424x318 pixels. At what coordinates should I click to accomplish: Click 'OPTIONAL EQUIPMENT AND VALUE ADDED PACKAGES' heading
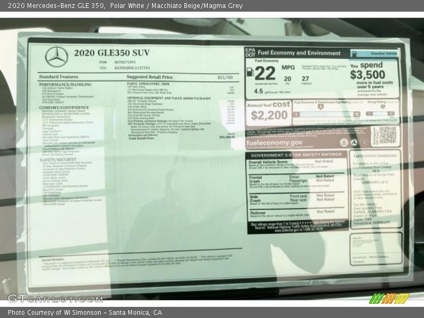pos(169,98)
